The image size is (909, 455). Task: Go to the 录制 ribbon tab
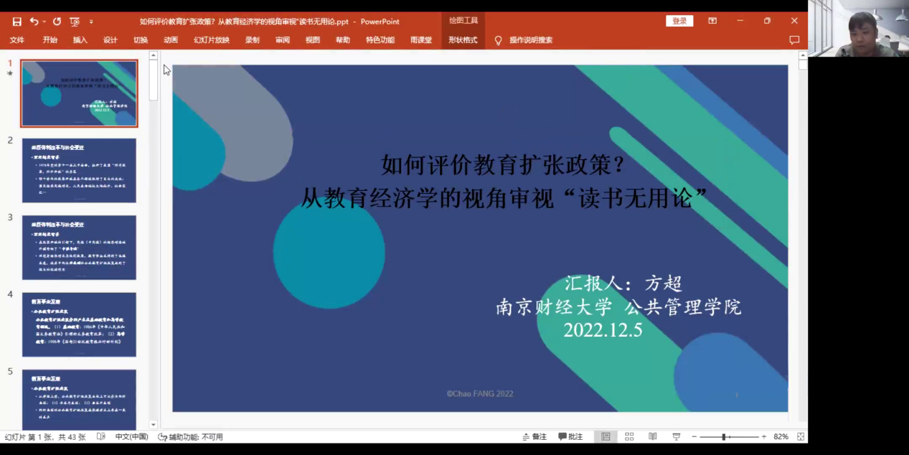pyautogui.click(x=253, y=40)
